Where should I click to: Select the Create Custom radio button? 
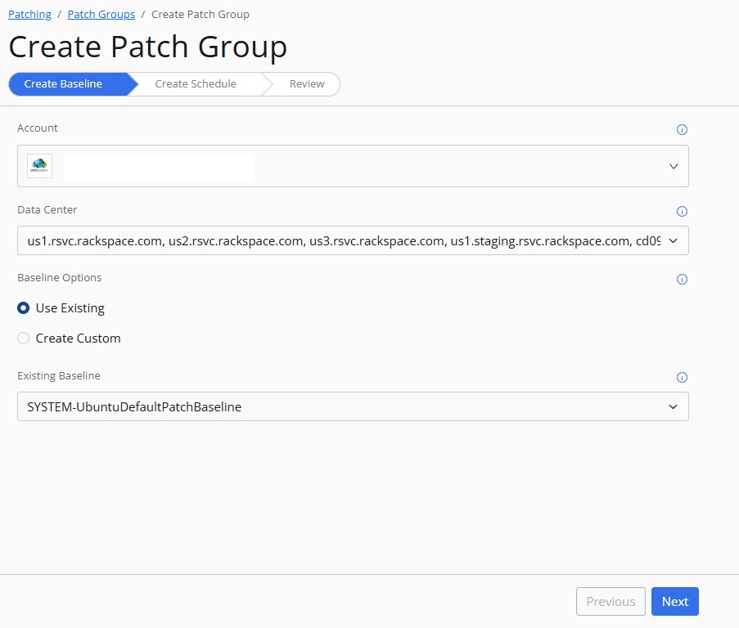[23, 338]
